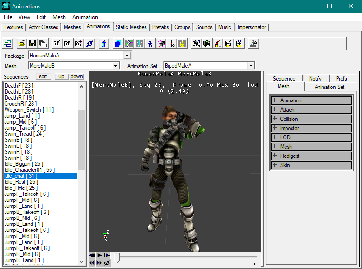This screenshot has width=362, height=269.
Task: Open the Mesh dropdown showing MercMaleB
Action: [x=116, y=66]
